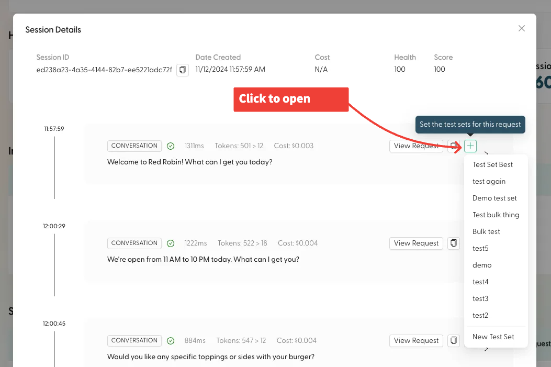Click the check icon beside 884ms entry

coord(171,340)
